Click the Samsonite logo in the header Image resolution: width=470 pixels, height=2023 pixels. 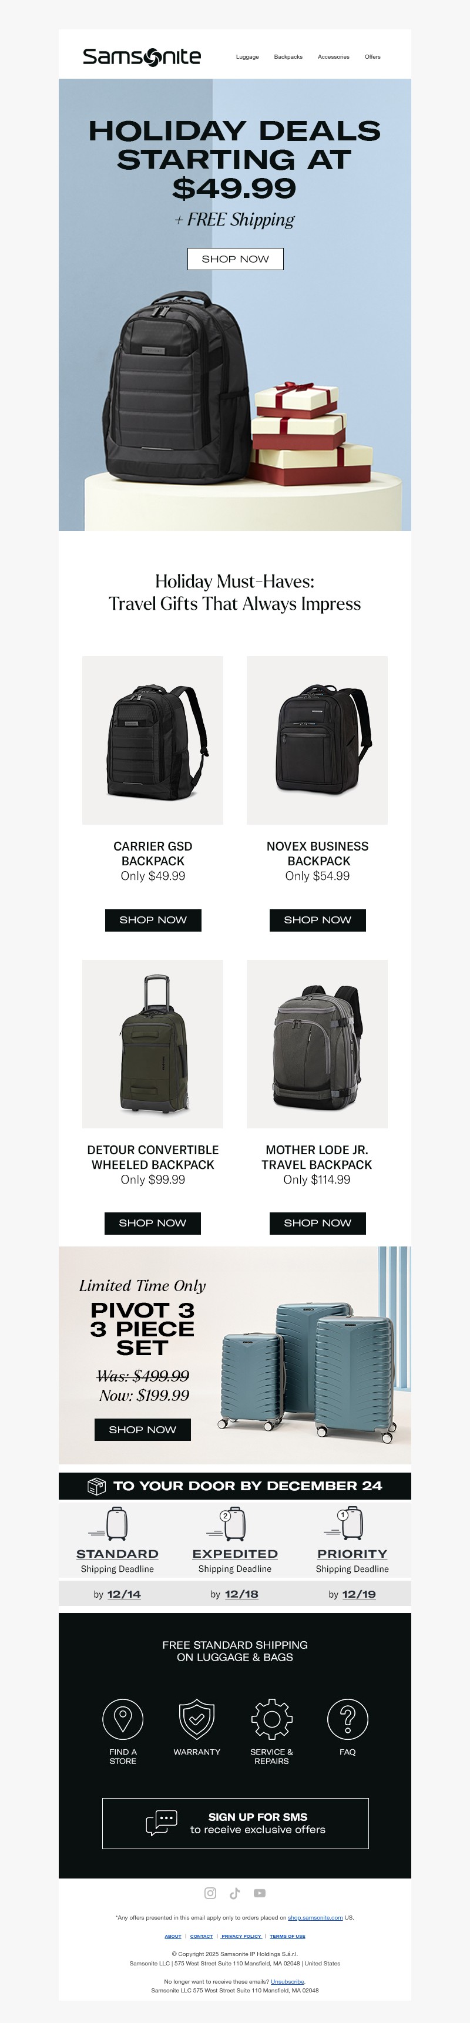(x=142, y=56)
